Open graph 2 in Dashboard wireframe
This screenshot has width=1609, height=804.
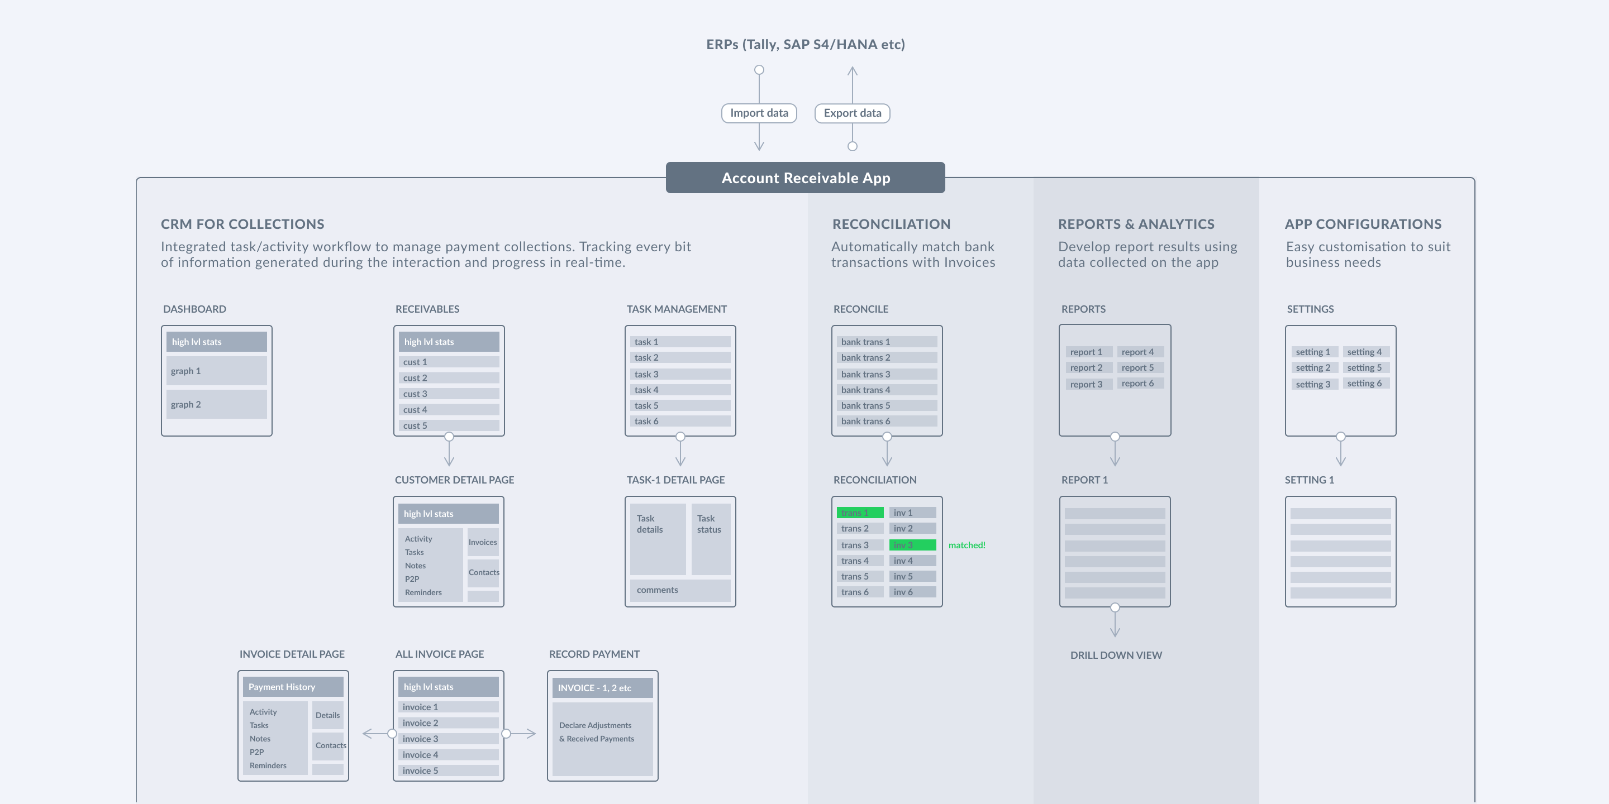tap(217, 404)
